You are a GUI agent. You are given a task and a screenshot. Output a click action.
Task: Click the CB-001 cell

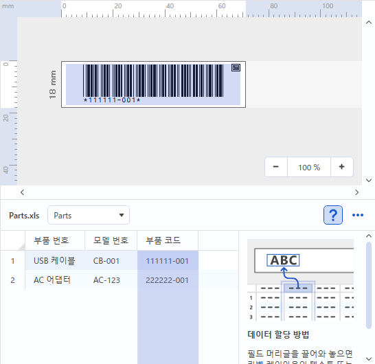tap(111, 261)
